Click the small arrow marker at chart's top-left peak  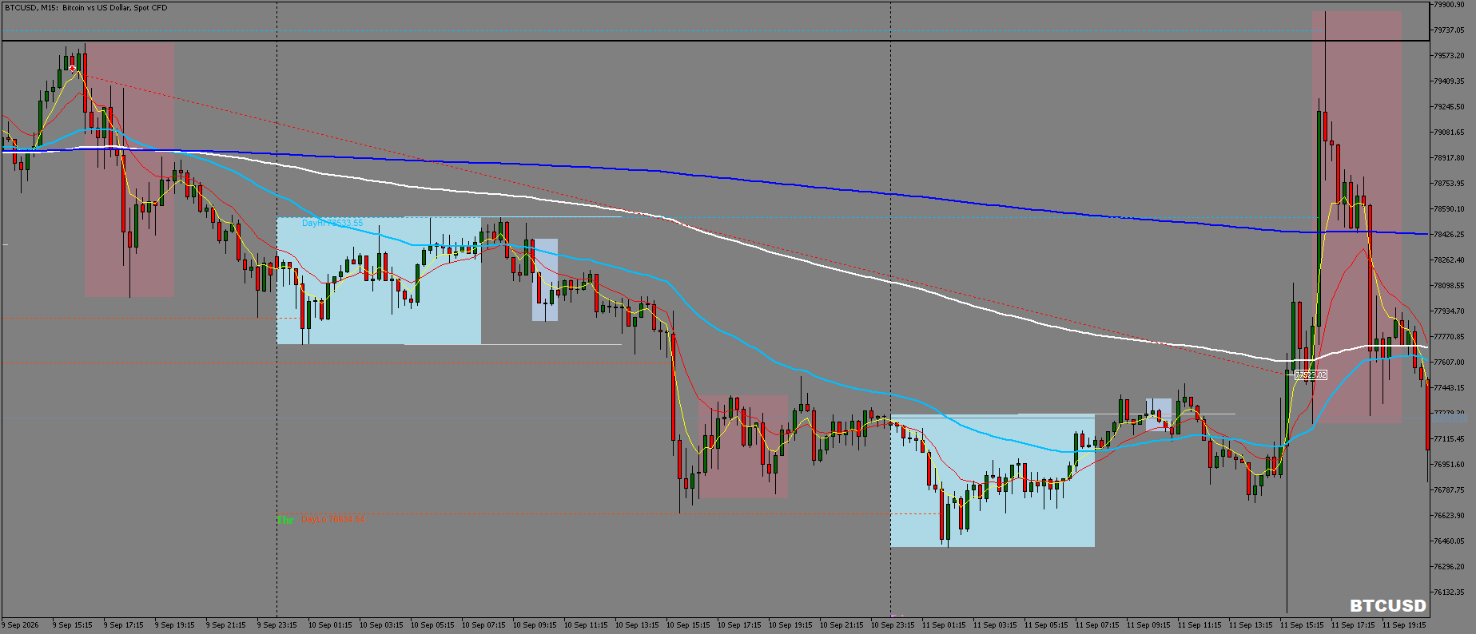(x=73, y=69)
